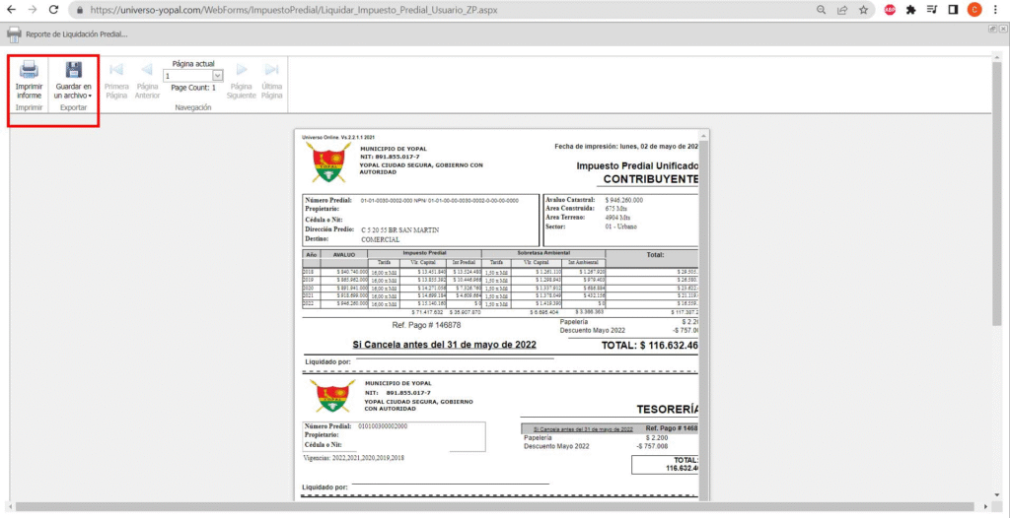Image resolution: width=1010 pixels, height=518 pixels.
Task: Click 'C 5 20 55 BR SAN MARTIN' address
Action: click(x=400, y=229)
